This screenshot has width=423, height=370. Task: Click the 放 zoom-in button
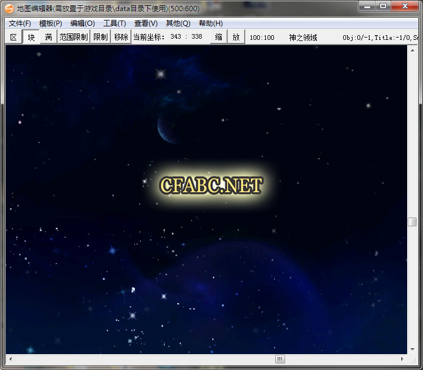click(x=236, y=37)
